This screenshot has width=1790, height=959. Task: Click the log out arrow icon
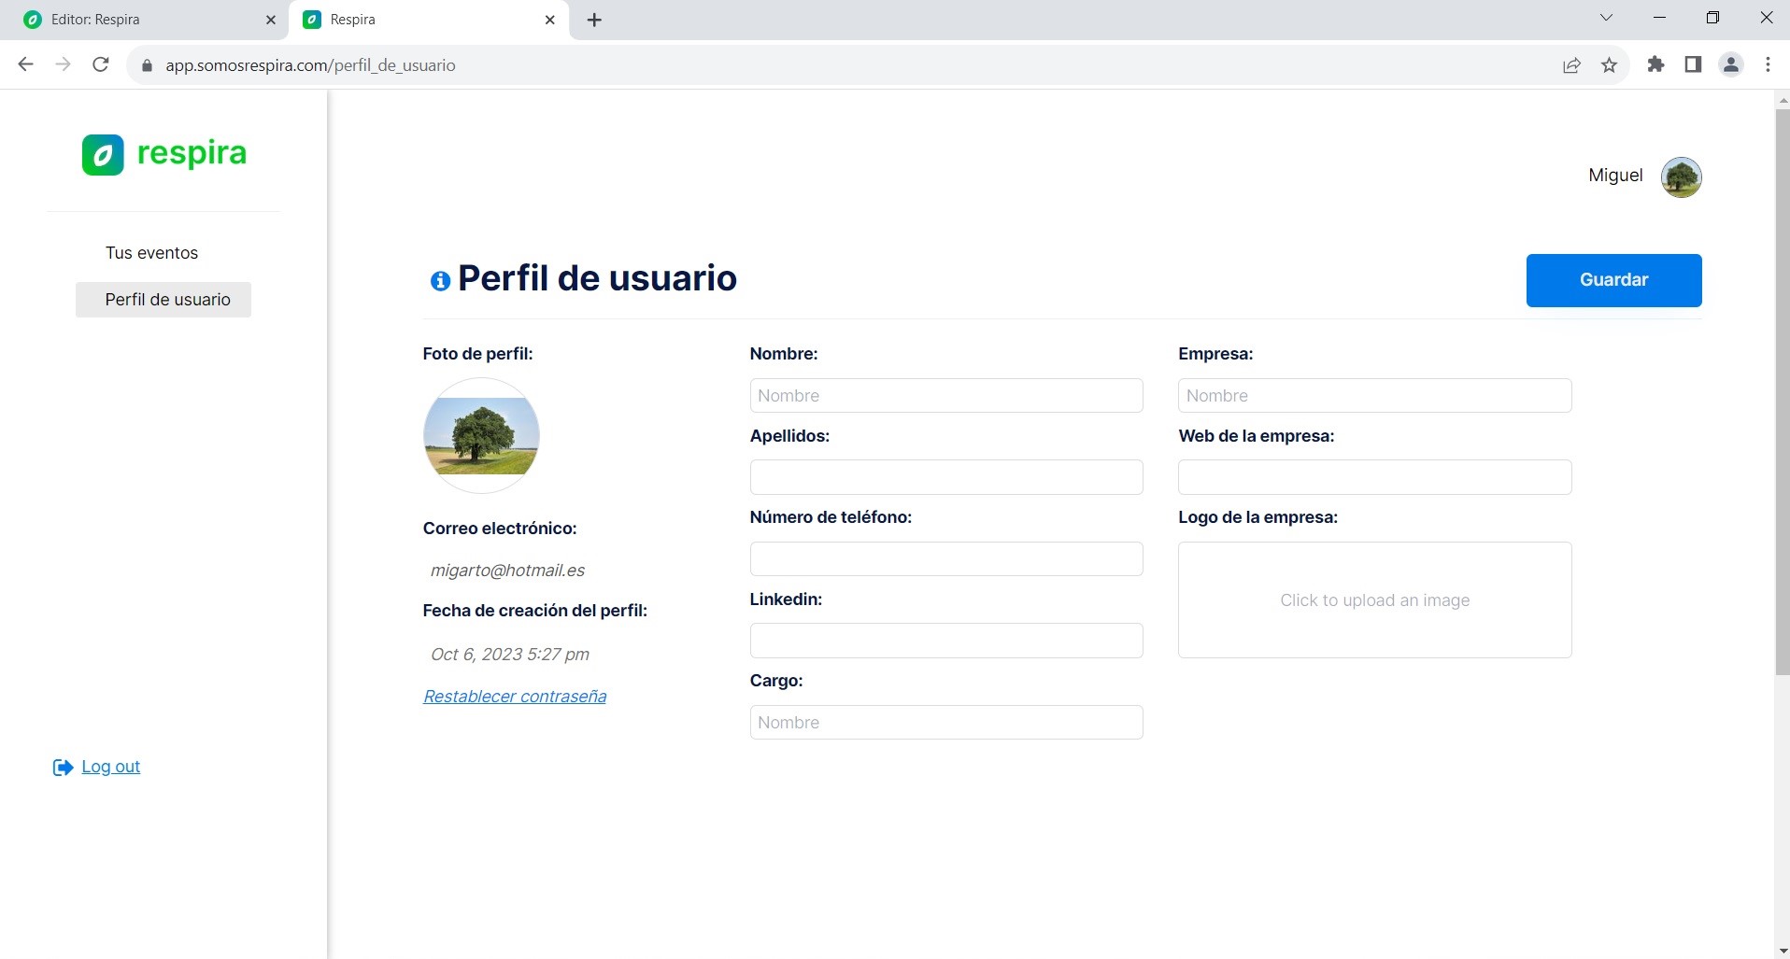coord(63,768)
